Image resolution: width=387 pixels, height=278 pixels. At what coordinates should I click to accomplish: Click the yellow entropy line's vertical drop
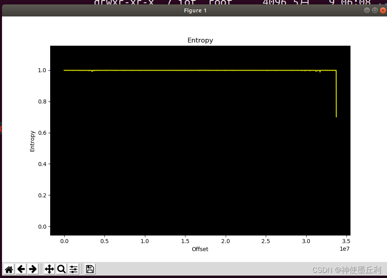tap(336, 94)
